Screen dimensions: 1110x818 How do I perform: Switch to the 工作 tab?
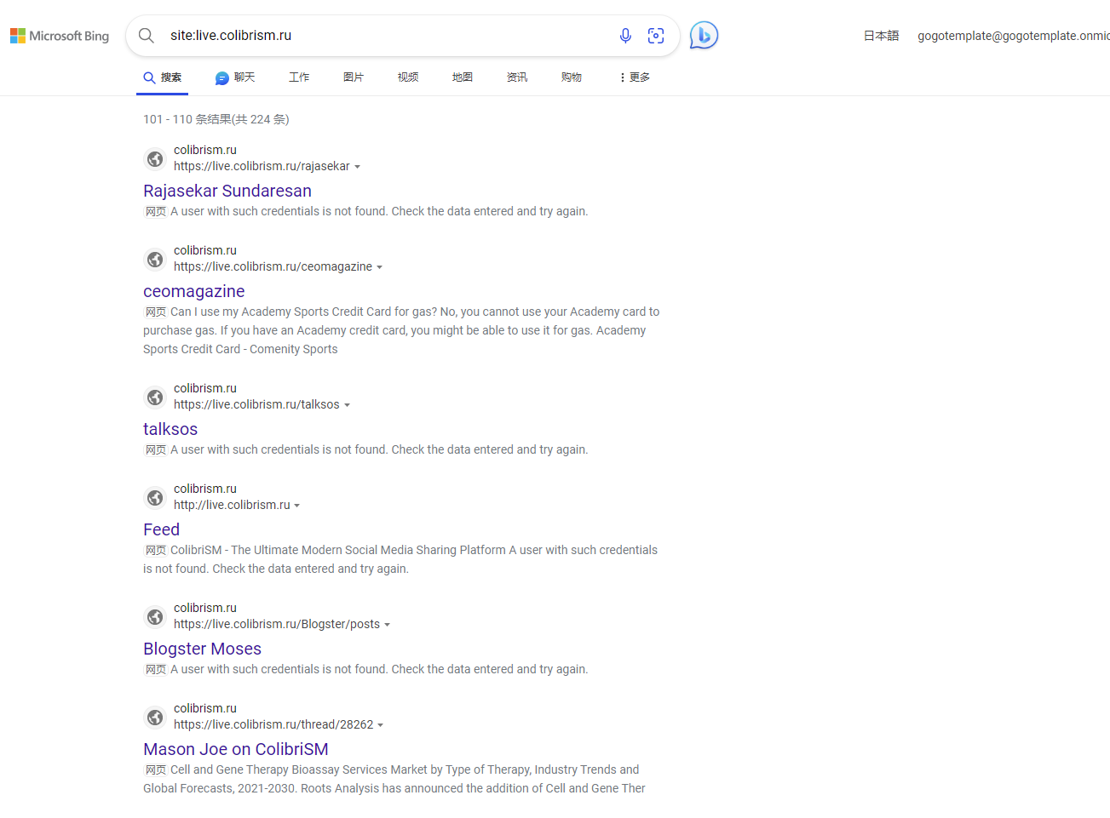tap(299, 77)
